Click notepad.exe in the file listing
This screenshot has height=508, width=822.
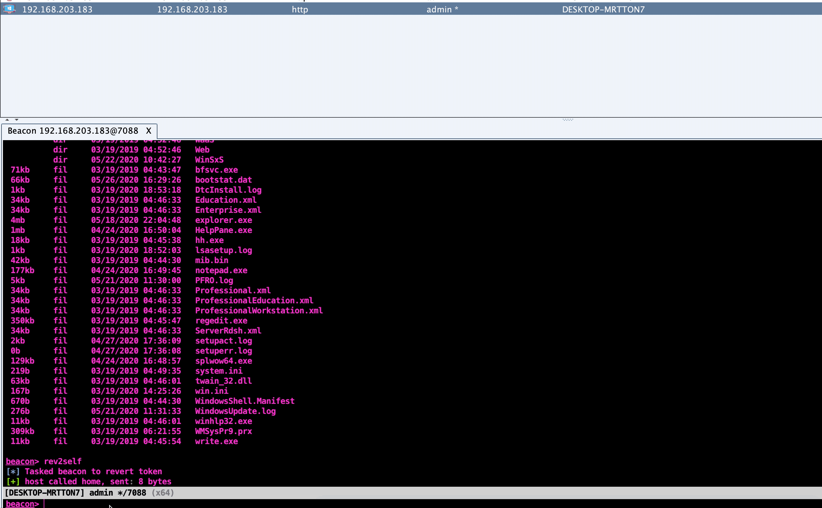221,271
